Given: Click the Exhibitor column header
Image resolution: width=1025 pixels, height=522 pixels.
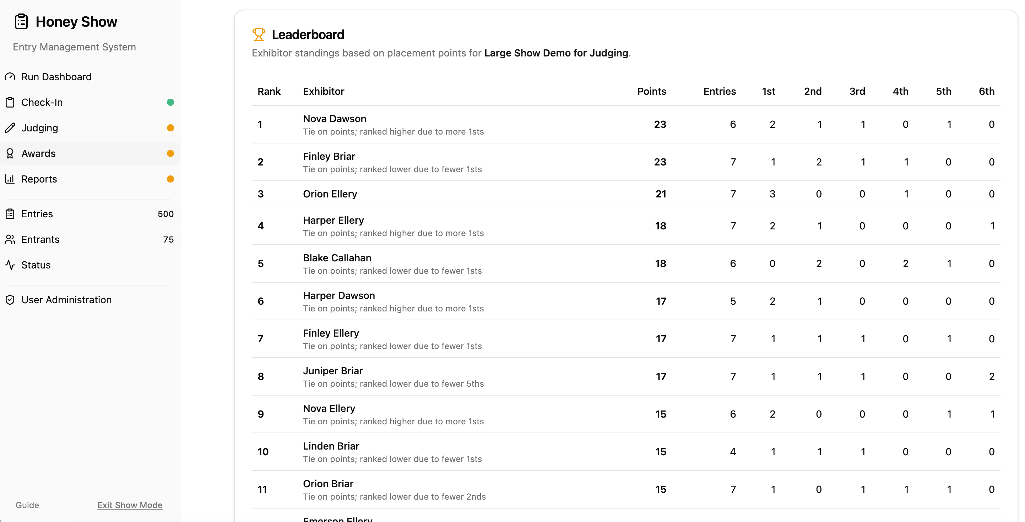Looking at the screenshot, I should [324, 91].
